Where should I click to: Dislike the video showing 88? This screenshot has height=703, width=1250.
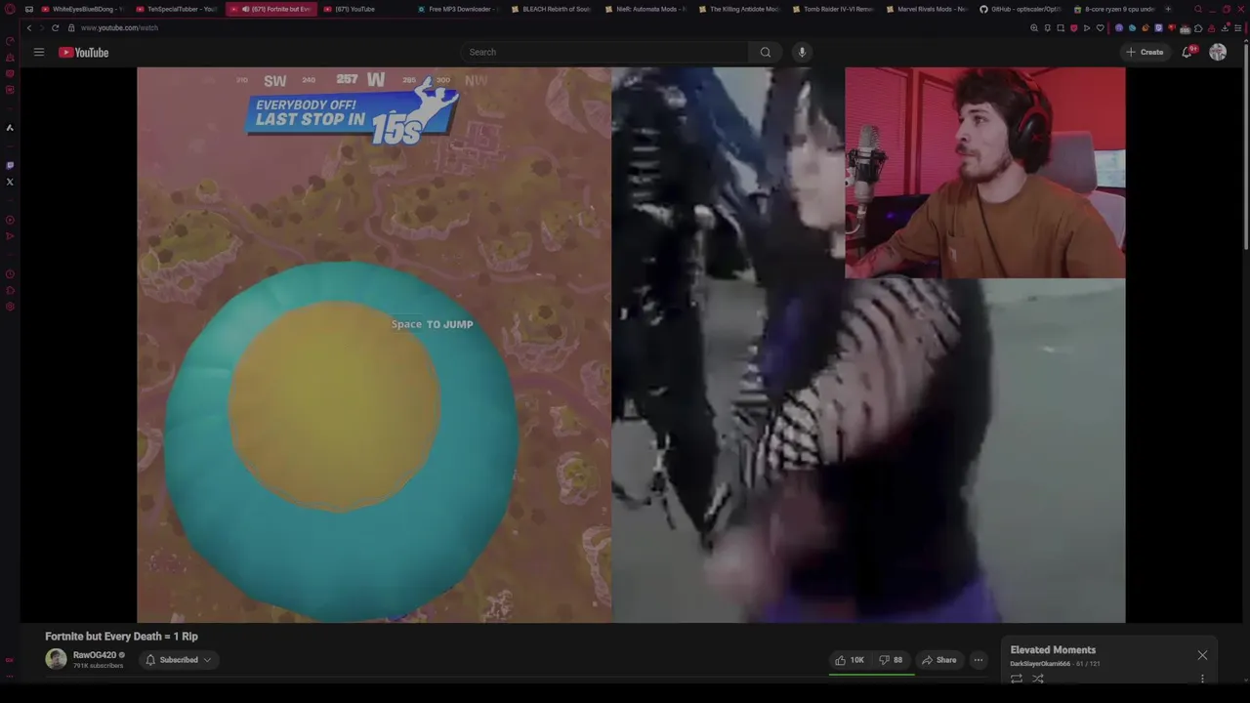point(891,660)
